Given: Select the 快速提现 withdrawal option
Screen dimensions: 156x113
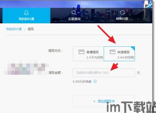Looking at the screenshot, I should (119, 54).
